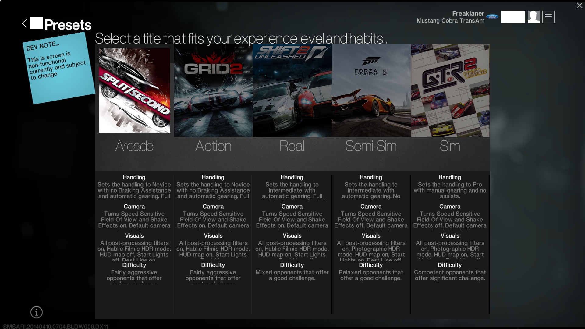The width and height of the screenshot is (585, 329).
Task: Select the Split/Second Arcade cover
Action: (x=134, y=90)
